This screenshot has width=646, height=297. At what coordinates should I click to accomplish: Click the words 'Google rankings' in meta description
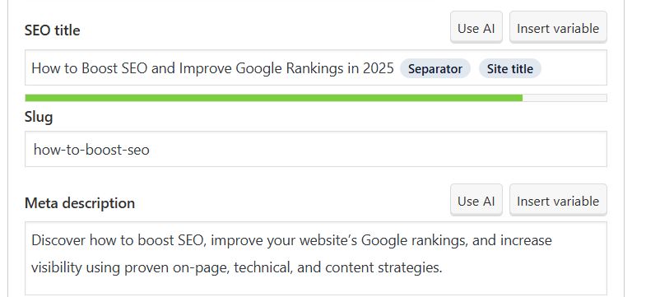(415, 240)
